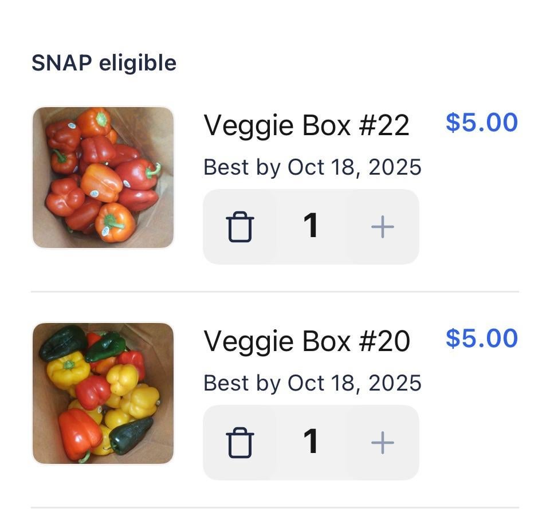Remove Veggie Box #22 with trash icon
550x520 pixels.
240,227
